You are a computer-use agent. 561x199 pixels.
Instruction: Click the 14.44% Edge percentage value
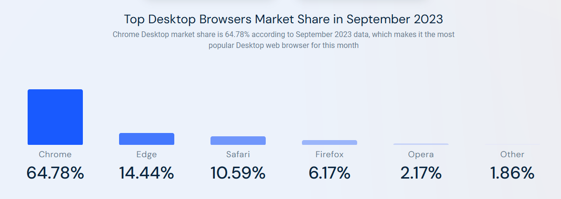[147, 172]
